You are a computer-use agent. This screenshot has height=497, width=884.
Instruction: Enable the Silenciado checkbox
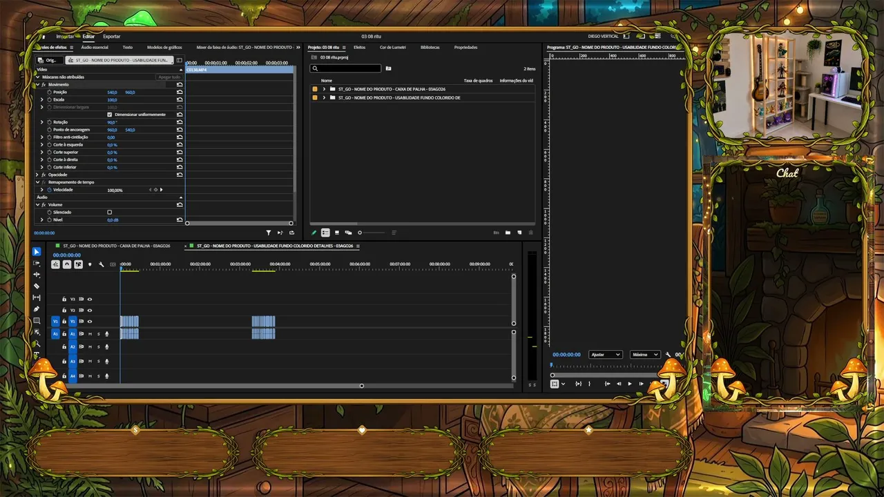tap(109, 212)
